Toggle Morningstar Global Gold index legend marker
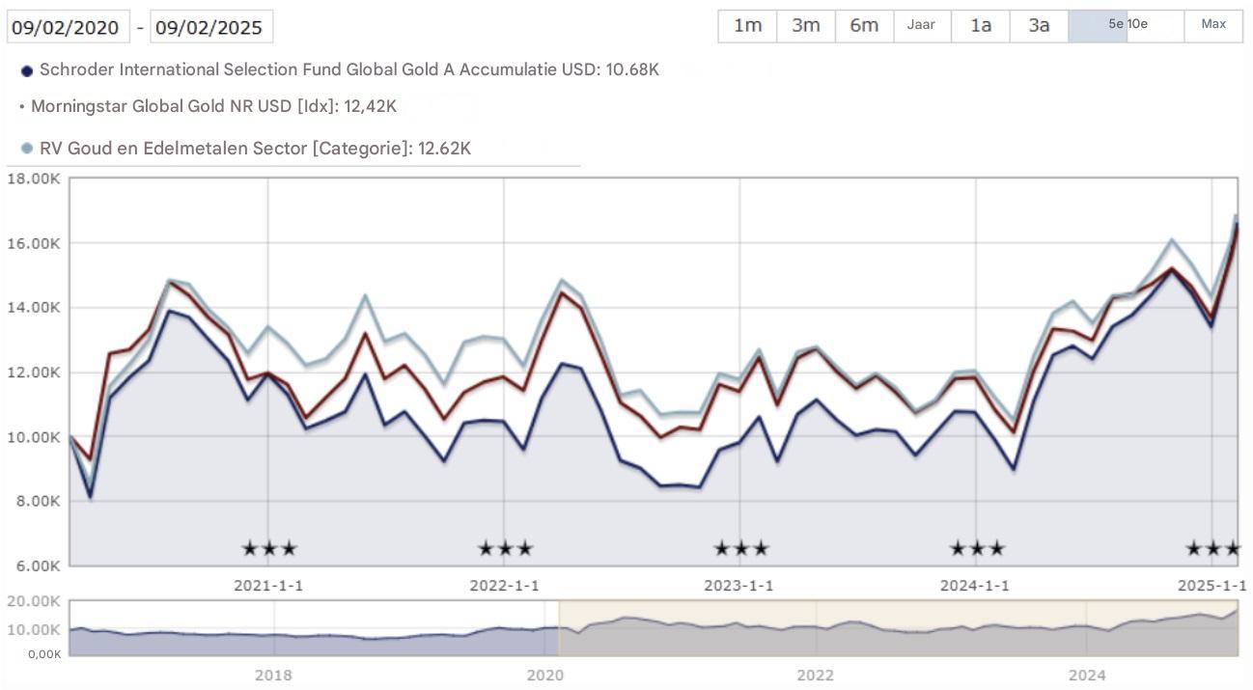The image size is (1253, 690). coord(21,106)
